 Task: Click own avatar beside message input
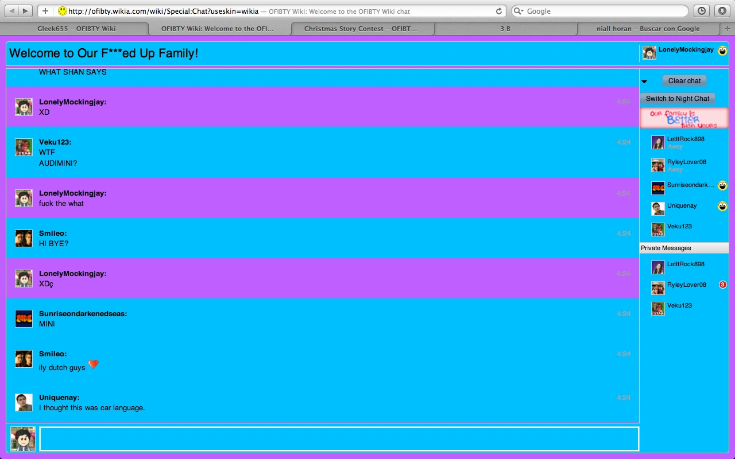[23, 439]
